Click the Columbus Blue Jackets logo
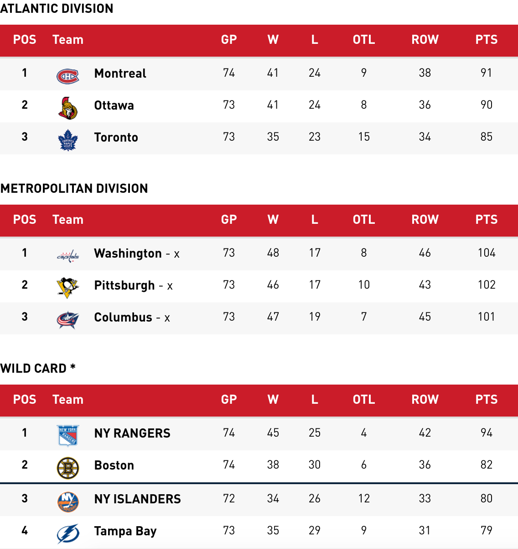Screen dimensions: 518x549 [x=68, y=320]
